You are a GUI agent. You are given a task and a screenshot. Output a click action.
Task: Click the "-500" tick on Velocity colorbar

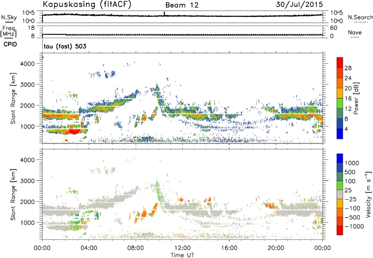tap(352, 217)
